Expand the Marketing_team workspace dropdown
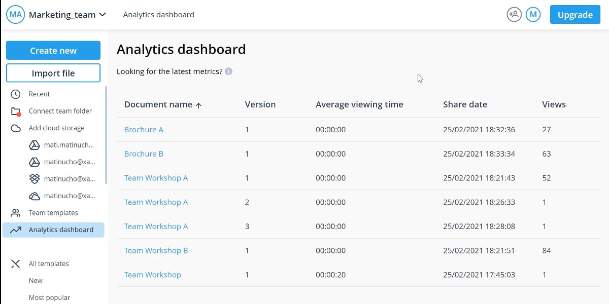Viewport: 609px width, 304px height. point(102,15)
